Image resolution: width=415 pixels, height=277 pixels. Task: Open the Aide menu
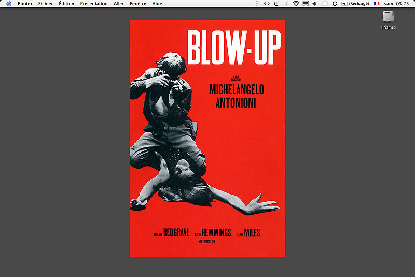point(157,4)
